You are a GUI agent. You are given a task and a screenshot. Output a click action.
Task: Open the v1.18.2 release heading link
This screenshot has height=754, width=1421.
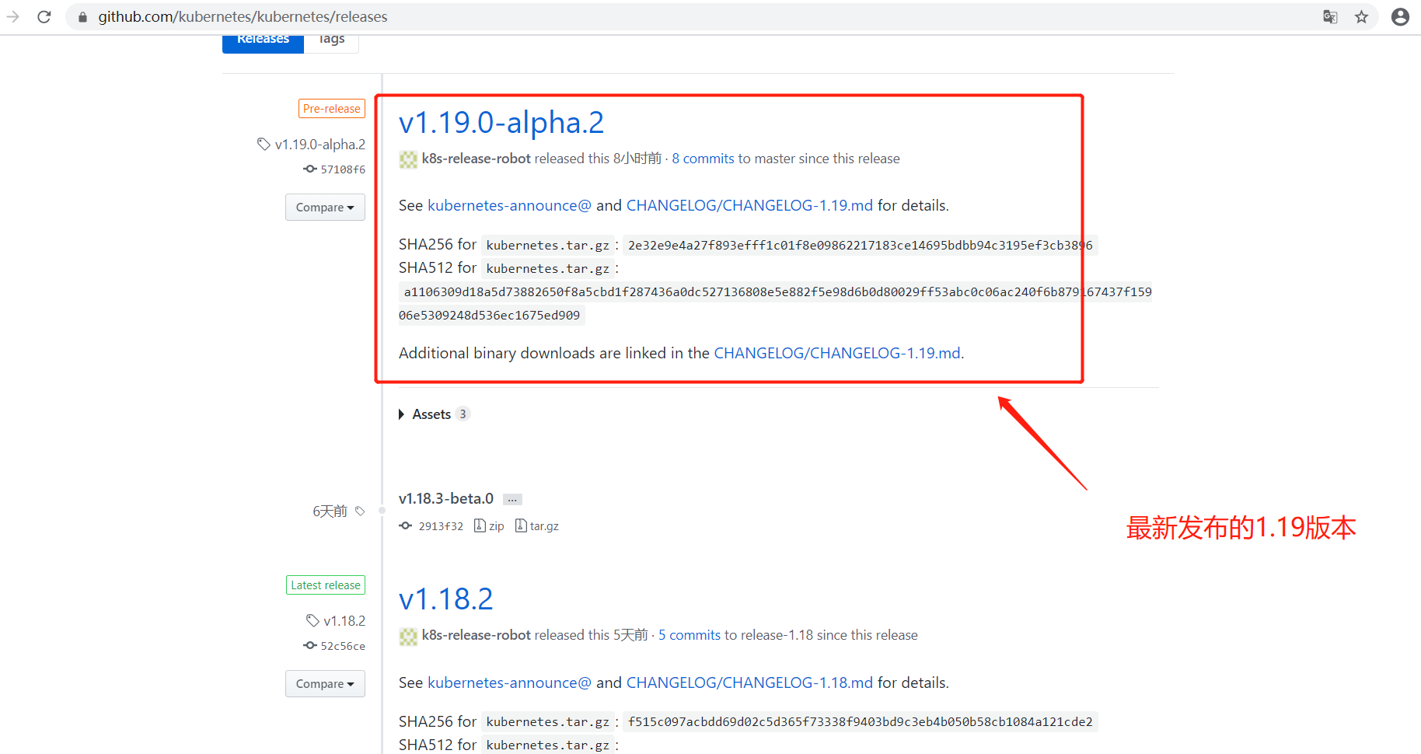coord(445,599)
